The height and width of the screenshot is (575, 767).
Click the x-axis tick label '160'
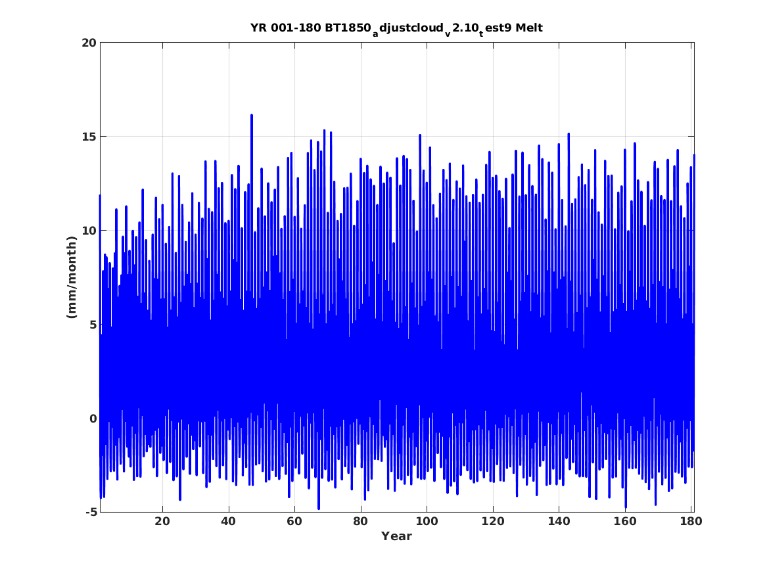coord(625,521)
